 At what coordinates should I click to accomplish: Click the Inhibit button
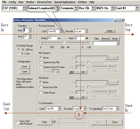pyautogui.click(x=110, y=31)
